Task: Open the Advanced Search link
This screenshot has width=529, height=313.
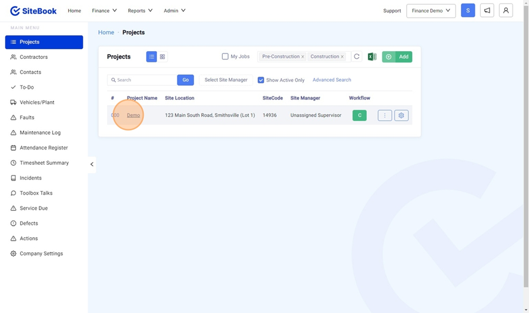Action: [332, 80]
